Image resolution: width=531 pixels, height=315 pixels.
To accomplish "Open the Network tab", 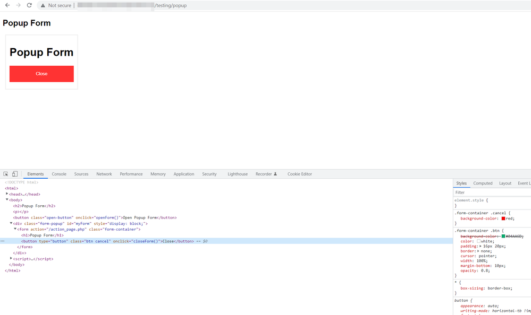I will [104, 174].
